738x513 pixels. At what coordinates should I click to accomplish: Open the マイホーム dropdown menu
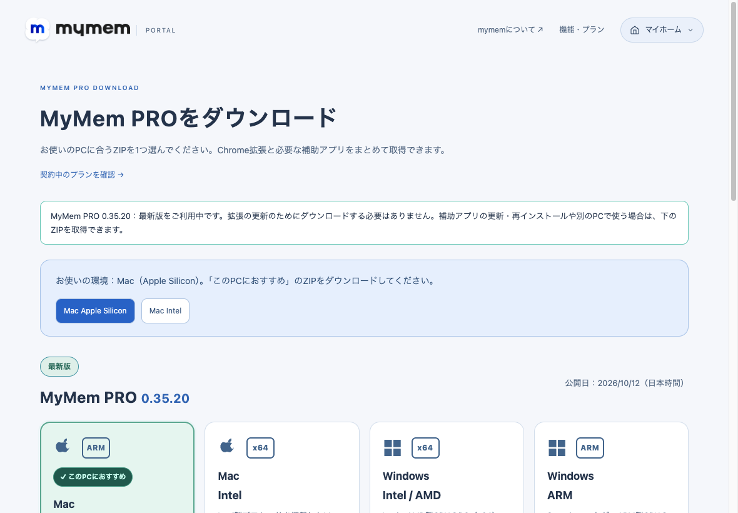click(x=662, y=30)
